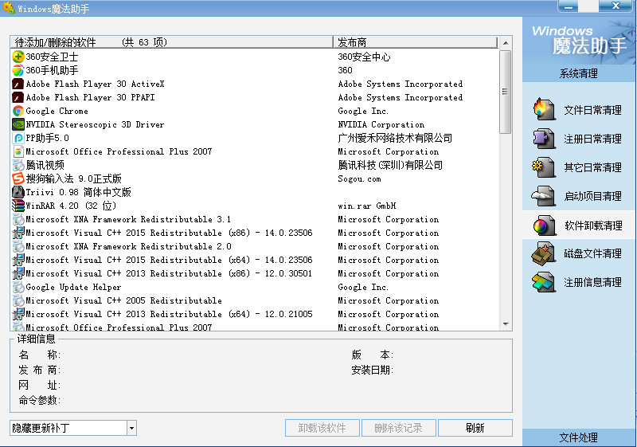The height and width of the screenshot is (447, 637).
Task: Select 注册日常清理 menu label
Action: [592, 139]
